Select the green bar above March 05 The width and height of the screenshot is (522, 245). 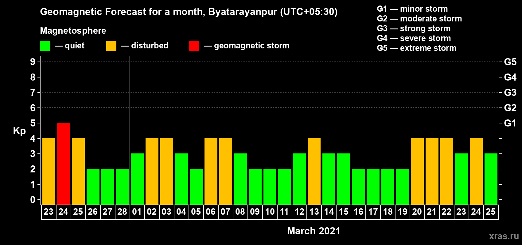coord(196,187)
